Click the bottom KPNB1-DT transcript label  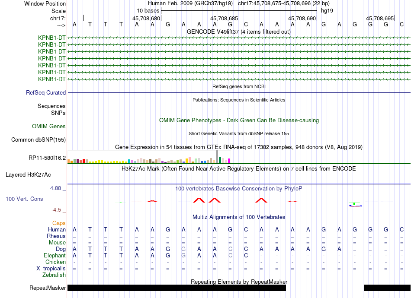click(52, 79)
